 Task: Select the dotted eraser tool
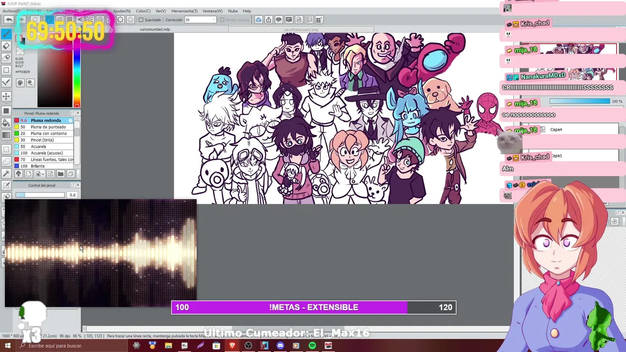pyautogui.click(x=6, y=58)
